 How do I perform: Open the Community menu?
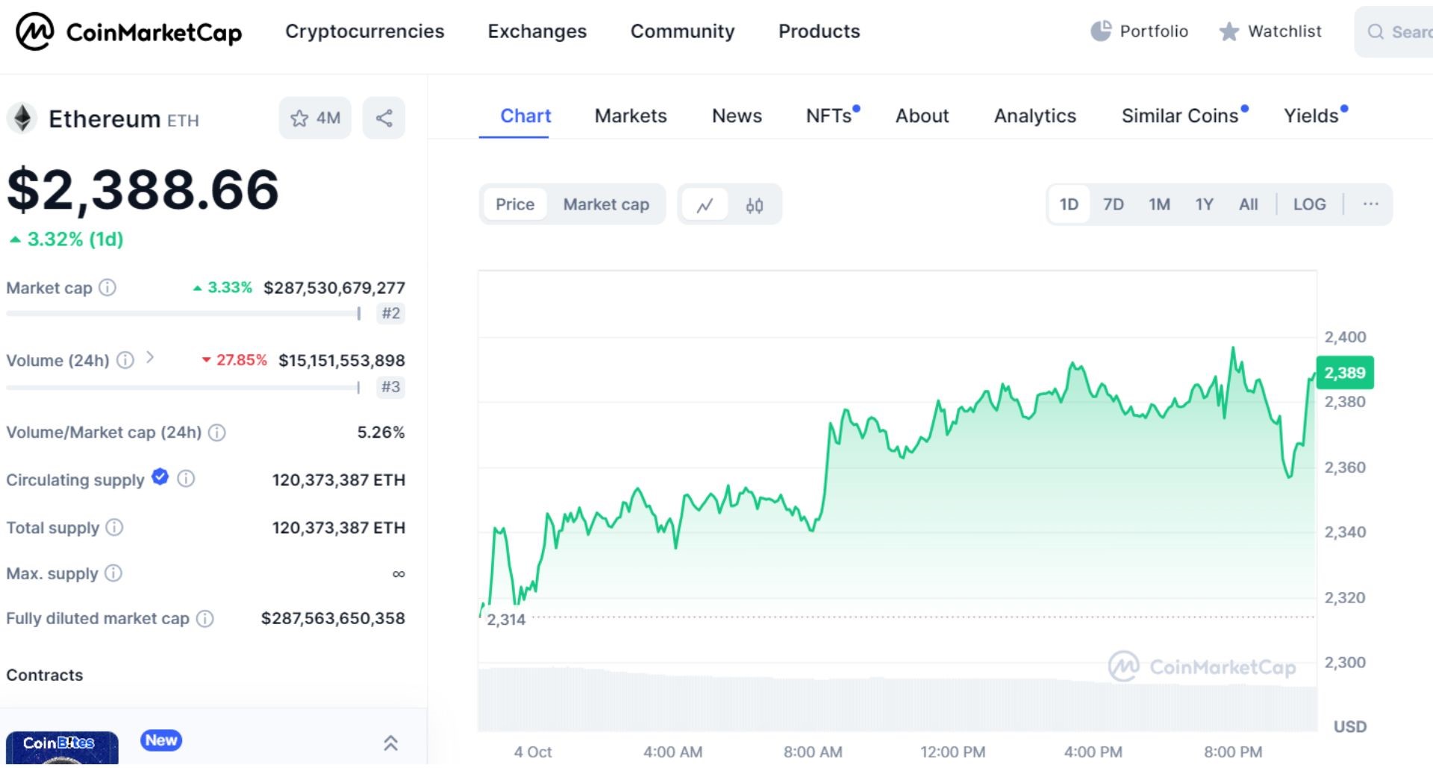(x=682, y=31)
